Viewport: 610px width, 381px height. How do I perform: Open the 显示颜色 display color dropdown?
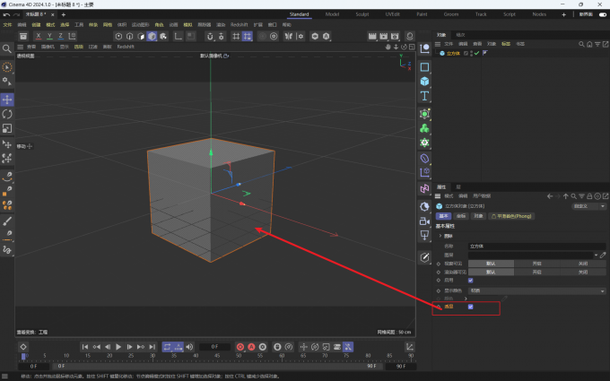click(536, 290)
